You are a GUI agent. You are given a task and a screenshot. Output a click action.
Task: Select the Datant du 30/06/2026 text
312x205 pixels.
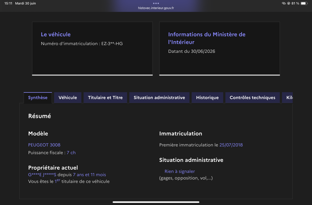pyautogui.click(x=192, y=51)
